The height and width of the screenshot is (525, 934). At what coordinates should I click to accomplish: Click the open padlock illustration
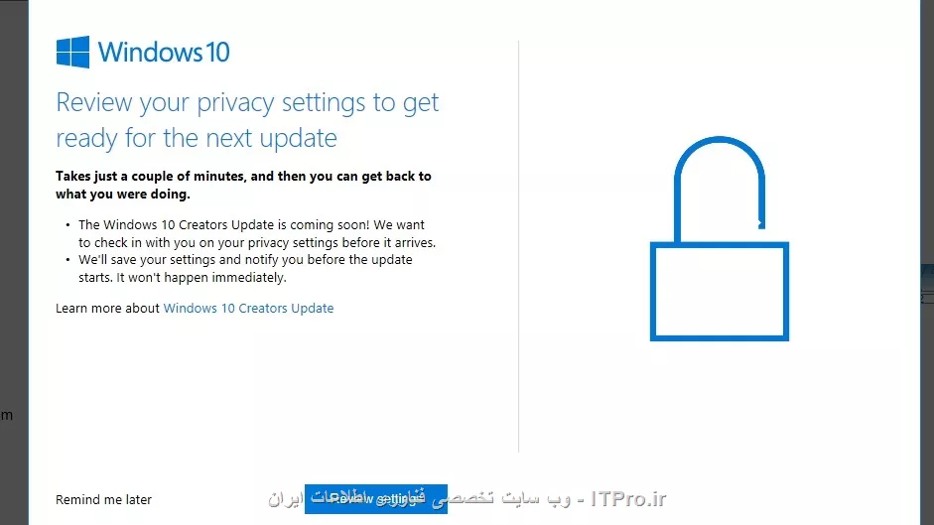[720, 238]
